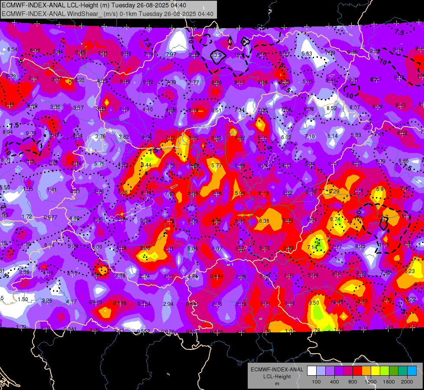The image size is (424, 390).
Task: Click the WindShear 0-1km title line
Action: pyautogui.click(x=107, y=14)
